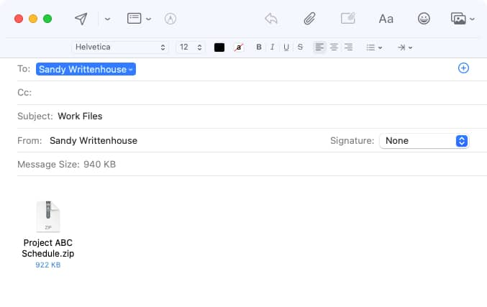The width and height of the screenshot is (487, 307).
Task: Zoom window with green button
Action: coord(47,19)
